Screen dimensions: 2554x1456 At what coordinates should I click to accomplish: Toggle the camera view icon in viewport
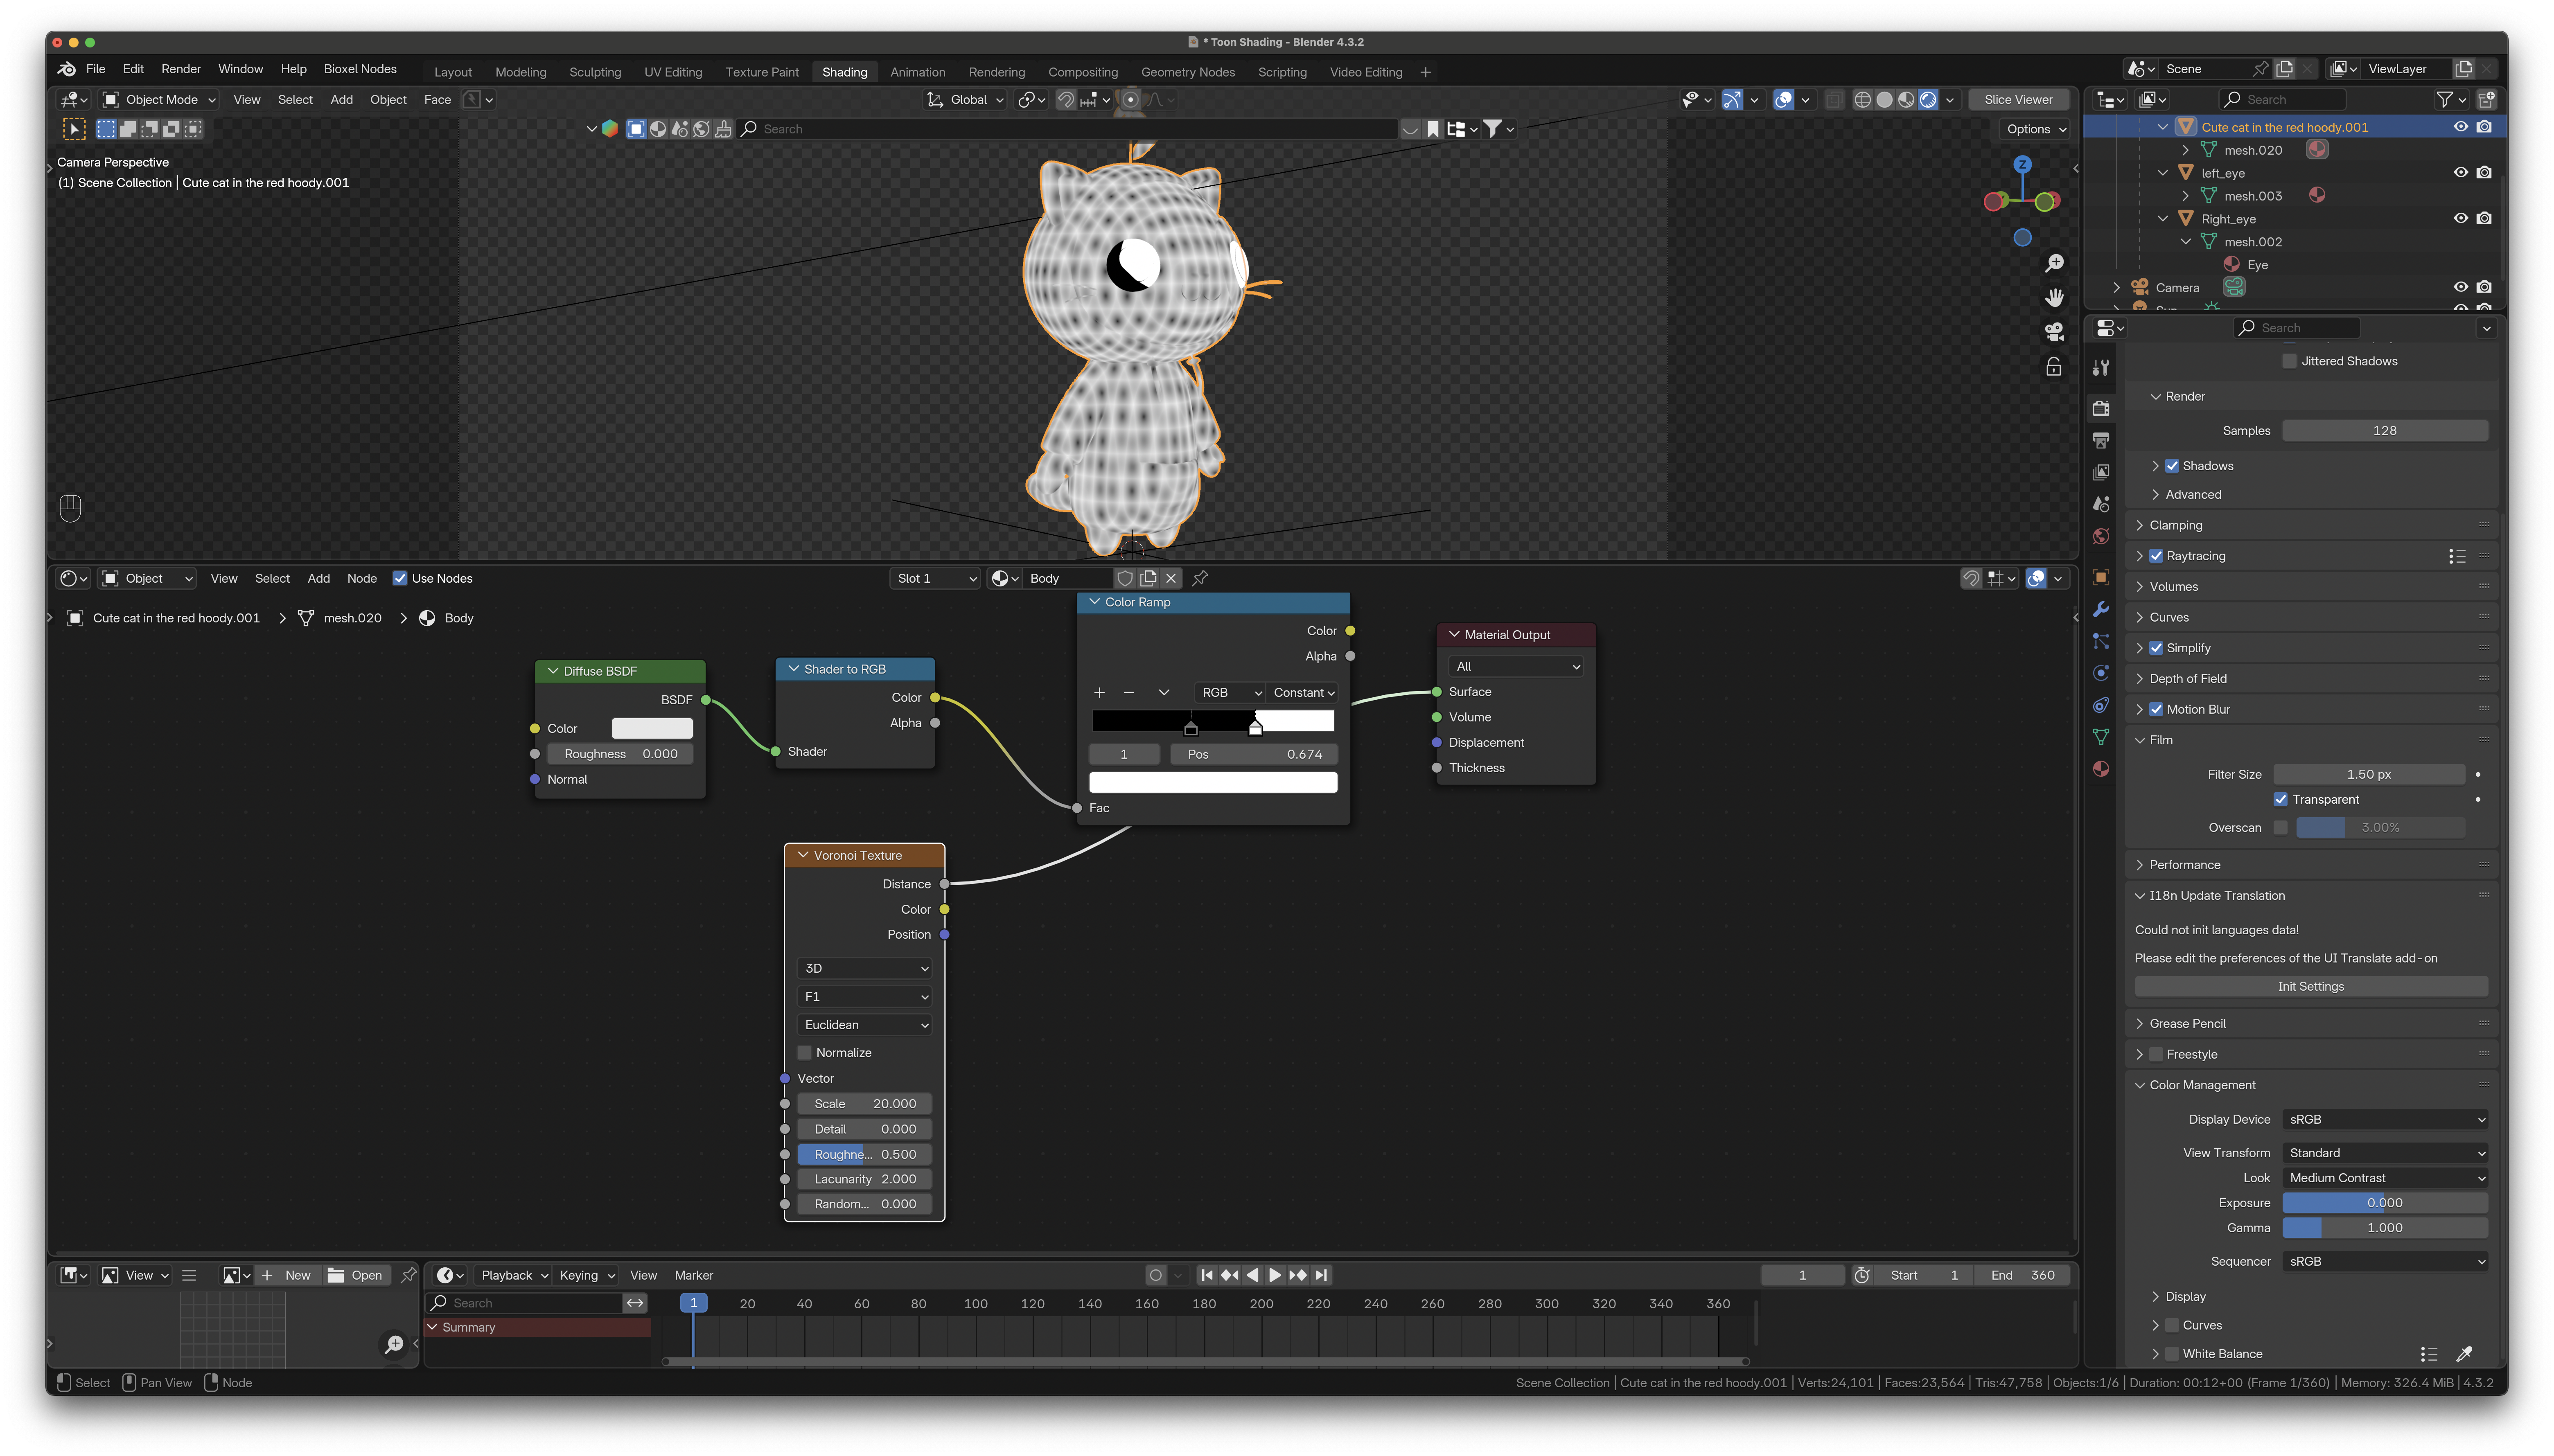click(2054, 331)
